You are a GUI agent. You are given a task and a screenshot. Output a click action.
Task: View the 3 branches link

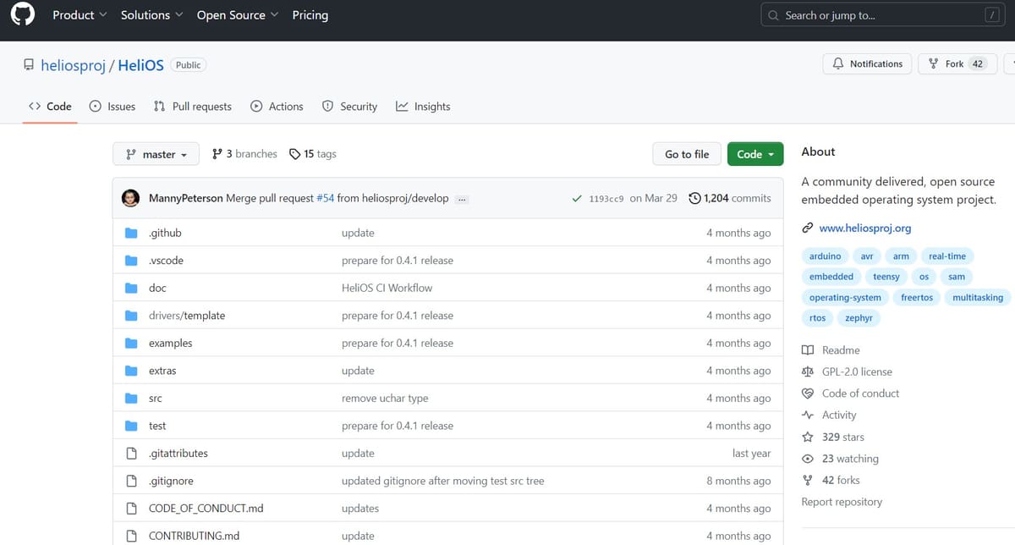coord(244,154)
